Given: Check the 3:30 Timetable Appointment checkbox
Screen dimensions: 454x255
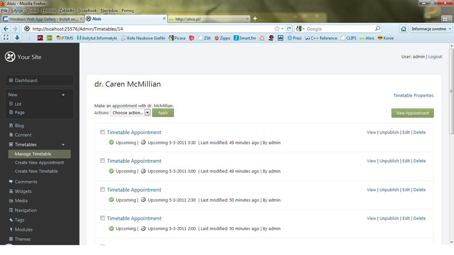Looking at the screenshot, I should [102, 132].
